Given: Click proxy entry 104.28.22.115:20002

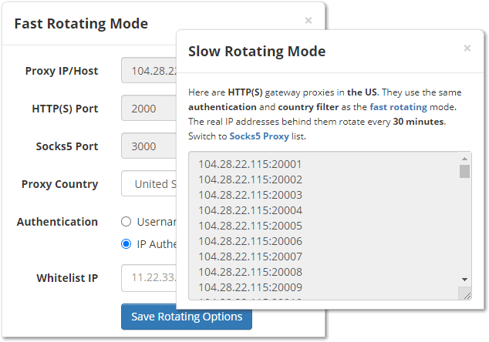Looking at the screenshot, I should (x=250, y=179).
